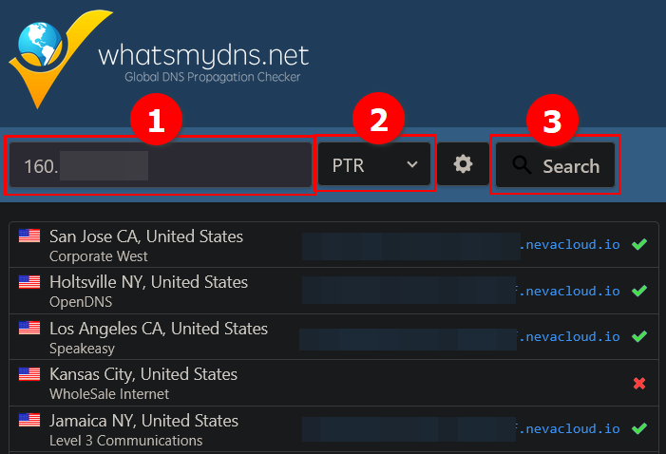Screen dimensions: 666x454
Task: Click the US flag beside Jamaica NY
Action: pos(29,420)
